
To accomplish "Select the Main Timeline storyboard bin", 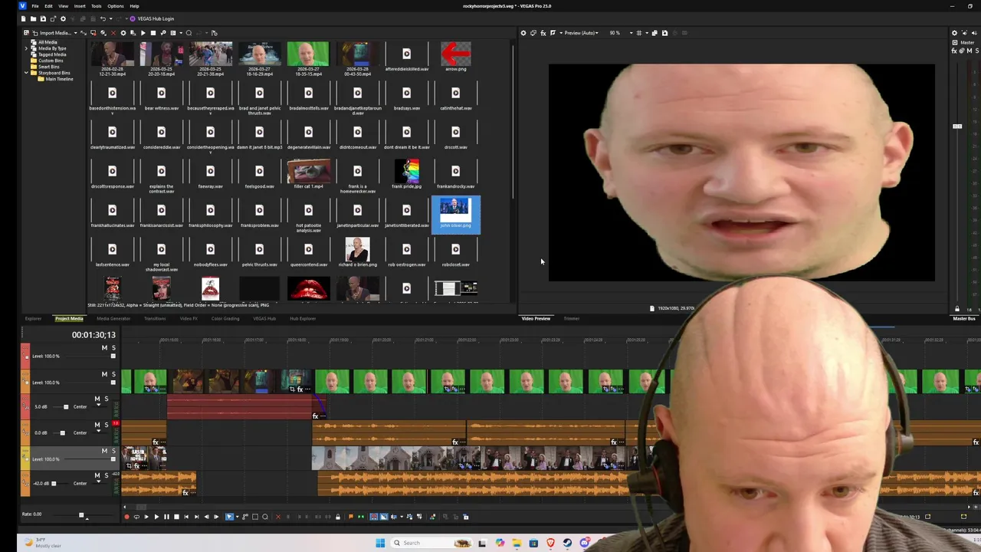I will pyautogui.click(x=59, y=79).
